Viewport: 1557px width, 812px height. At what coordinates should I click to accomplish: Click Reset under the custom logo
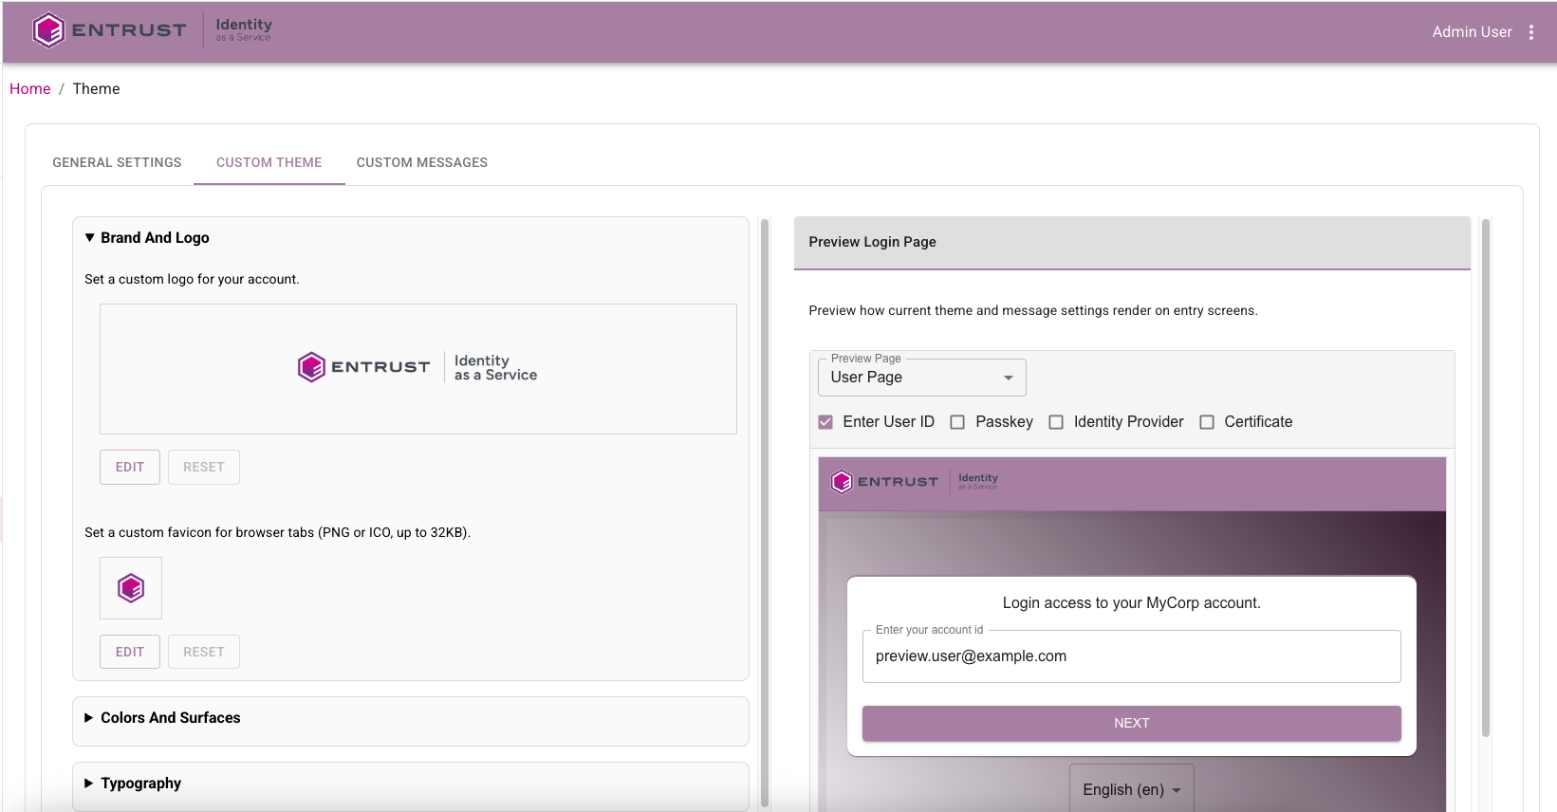(x=204, y=468)
